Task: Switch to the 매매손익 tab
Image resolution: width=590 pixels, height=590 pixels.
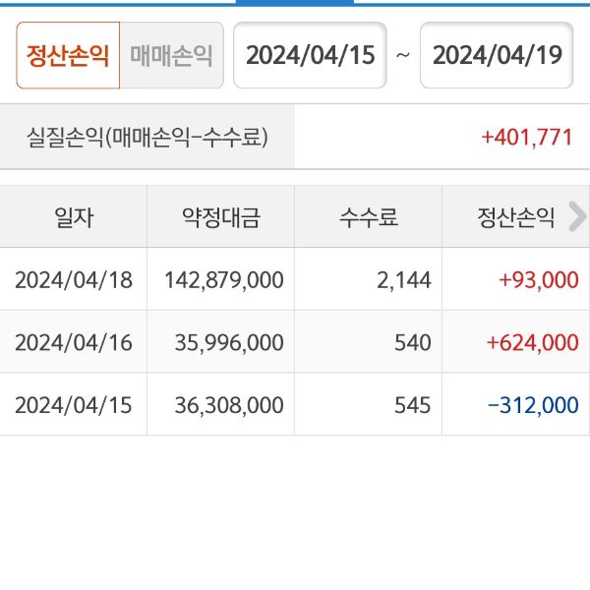Action: point(171,55)
